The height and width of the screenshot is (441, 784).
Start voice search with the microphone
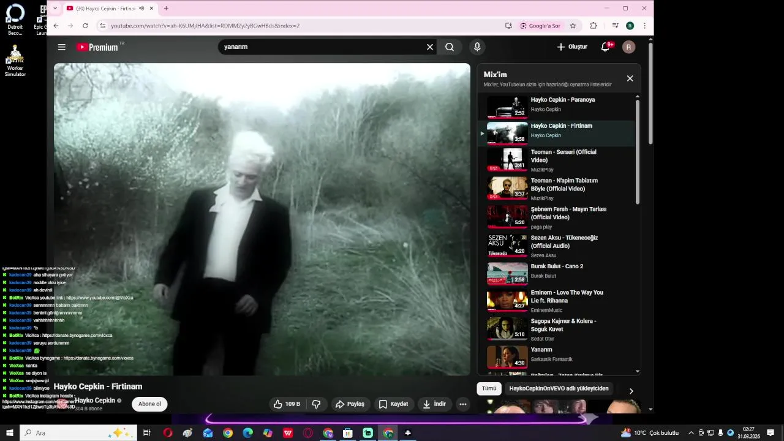(x=477, y=47)
